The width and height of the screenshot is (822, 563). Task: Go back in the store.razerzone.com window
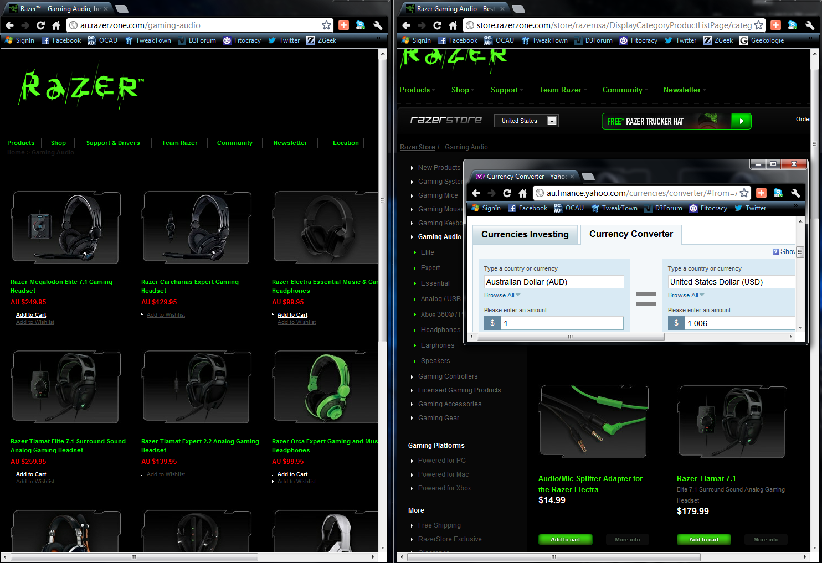tap(406, 25)
